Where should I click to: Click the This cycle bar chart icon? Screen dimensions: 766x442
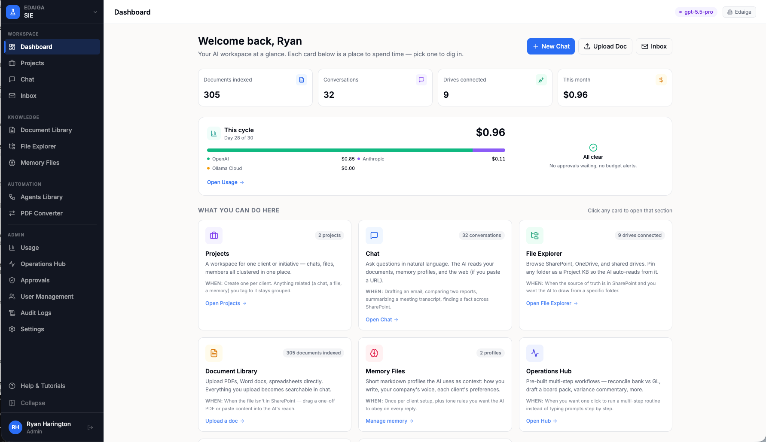click(214, 133)
